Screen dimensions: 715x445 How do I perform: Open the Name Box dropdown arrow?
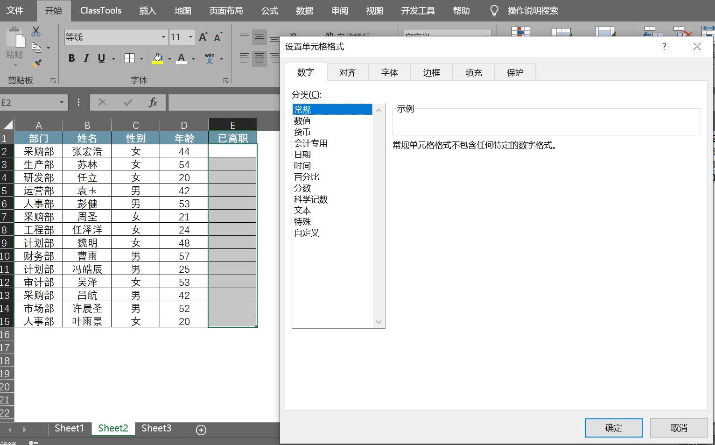[61, 102]
